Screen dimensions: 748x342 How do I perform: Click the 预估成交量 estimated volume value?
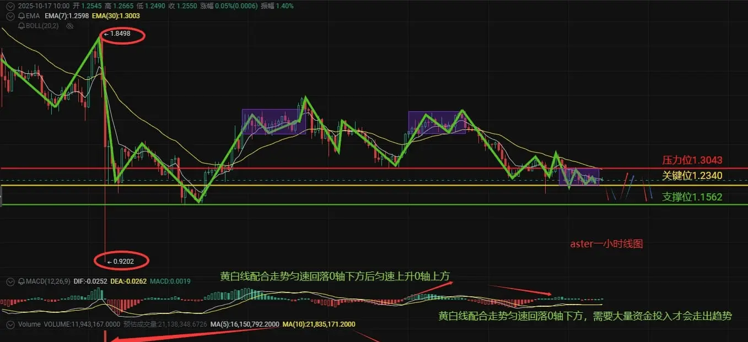coord(165,324)
